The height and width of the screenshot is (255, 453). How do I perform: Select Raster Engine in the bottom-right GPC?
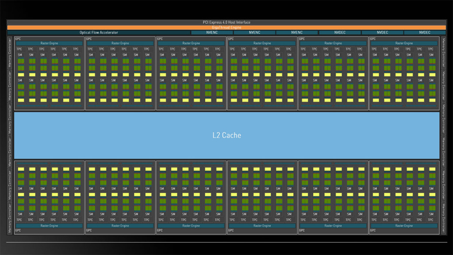pos(404,226)
